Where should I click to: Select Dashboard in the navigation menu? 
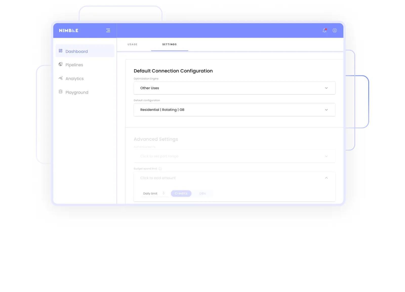tap(76, 51)
